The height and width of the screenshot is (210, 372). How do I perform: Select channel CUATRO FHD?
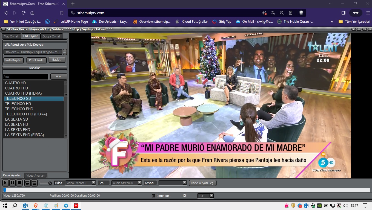[x=33, y=88]
